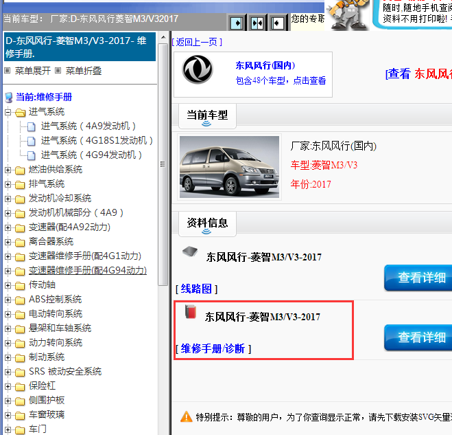Expand the 悬架和车轴系统 node
The height and width of the screenshot is (435, 452).
click(x=8, y=329)
